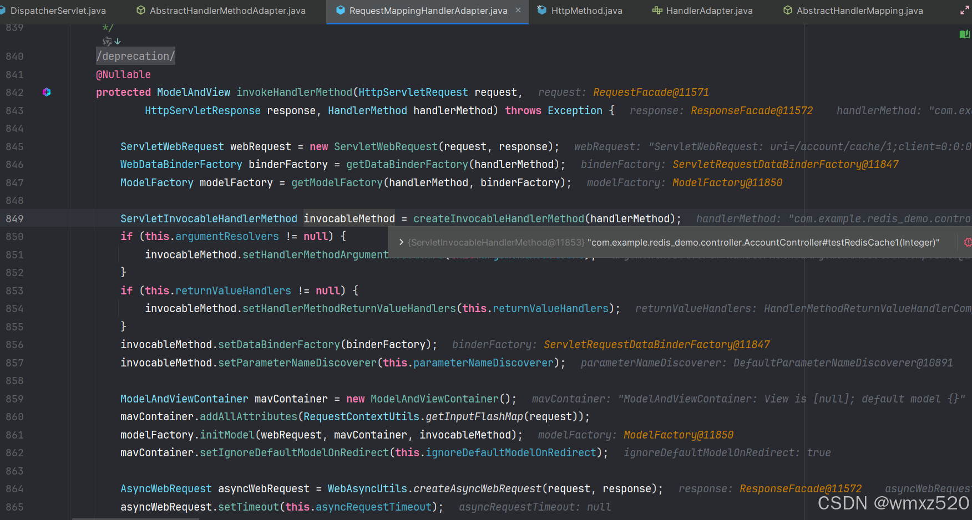Click the down arrow next to the AI icon
The image size is (972, 520).
click(118, 42)
